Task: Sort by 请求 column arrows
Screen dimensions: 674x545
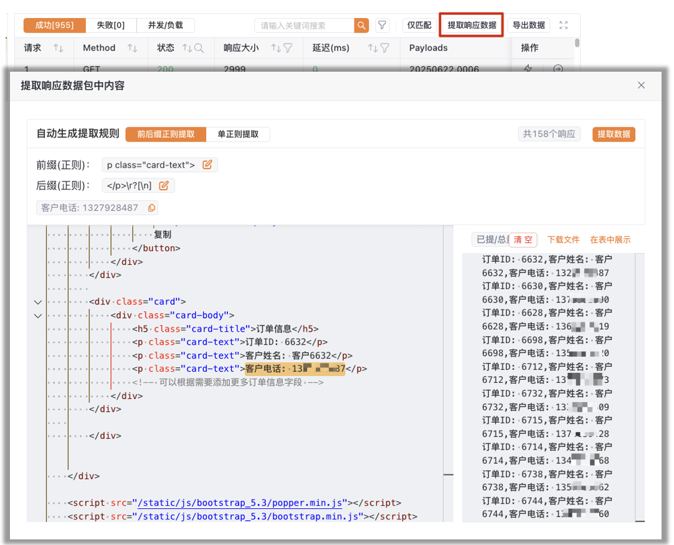Action: coord(58,48)
